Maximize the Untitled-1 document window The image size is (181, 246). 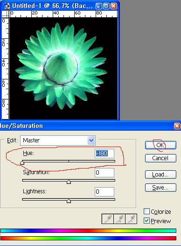pos(106,6)
